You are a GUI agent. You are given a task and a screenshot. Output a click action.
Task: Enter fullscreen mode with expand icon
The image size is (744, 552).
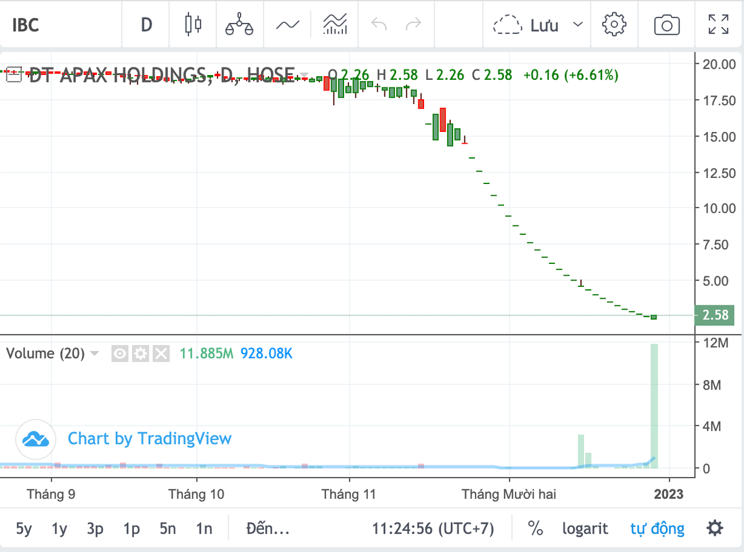tap(718, 25)
